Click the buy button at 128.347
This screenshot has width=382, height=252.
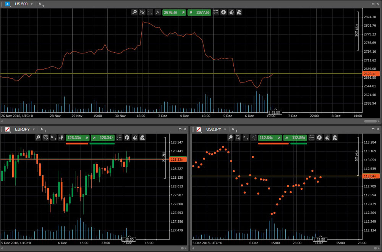tap(103, 137)
